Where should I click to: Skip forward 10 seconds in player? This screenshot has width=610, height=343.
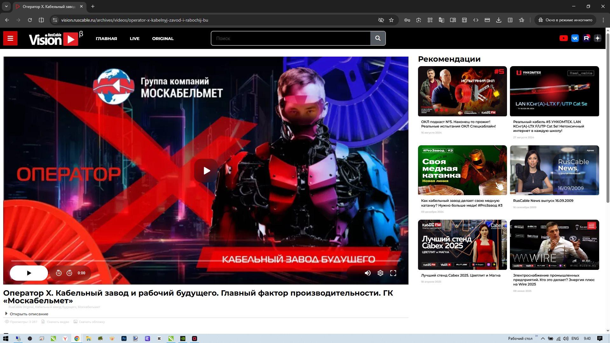click(x=69, y=273)
